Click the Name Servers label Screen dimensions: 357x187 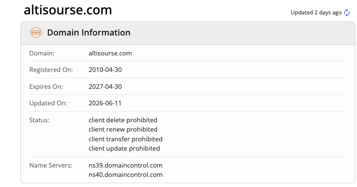pyautogui.click(x=51, y=165)
